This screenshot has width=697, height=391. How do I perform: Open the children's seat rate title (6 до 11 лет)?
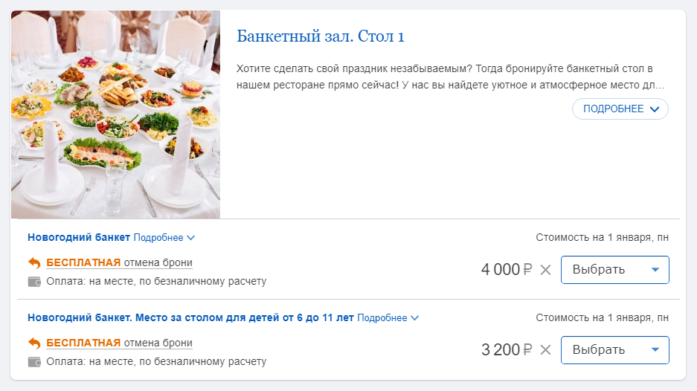(x=190, y=317)
